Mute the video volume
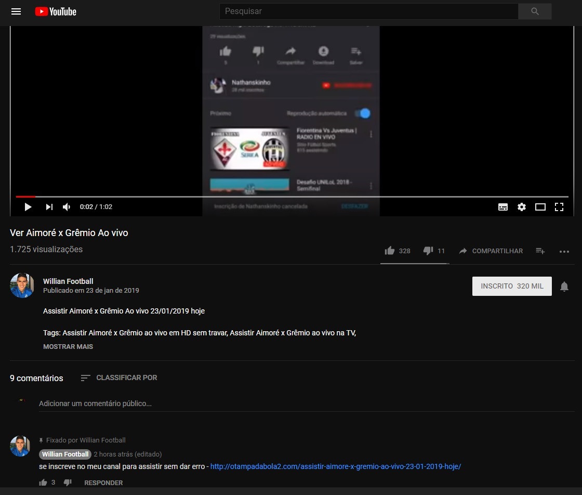 67,206
